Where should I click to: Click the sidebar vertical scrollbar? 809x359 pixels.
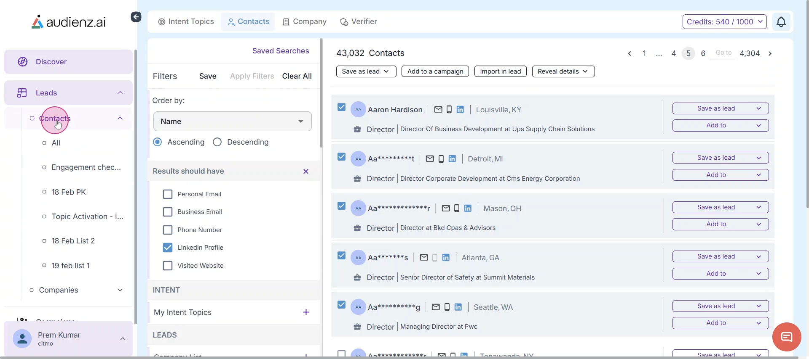[135, 187]
